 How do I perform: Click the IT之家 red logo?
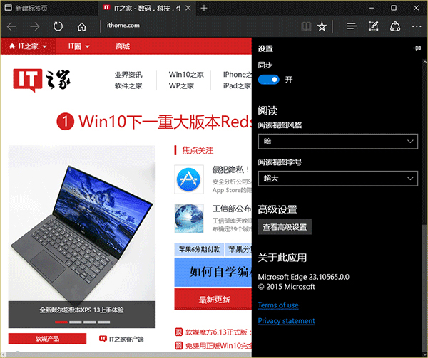point(42,80)
